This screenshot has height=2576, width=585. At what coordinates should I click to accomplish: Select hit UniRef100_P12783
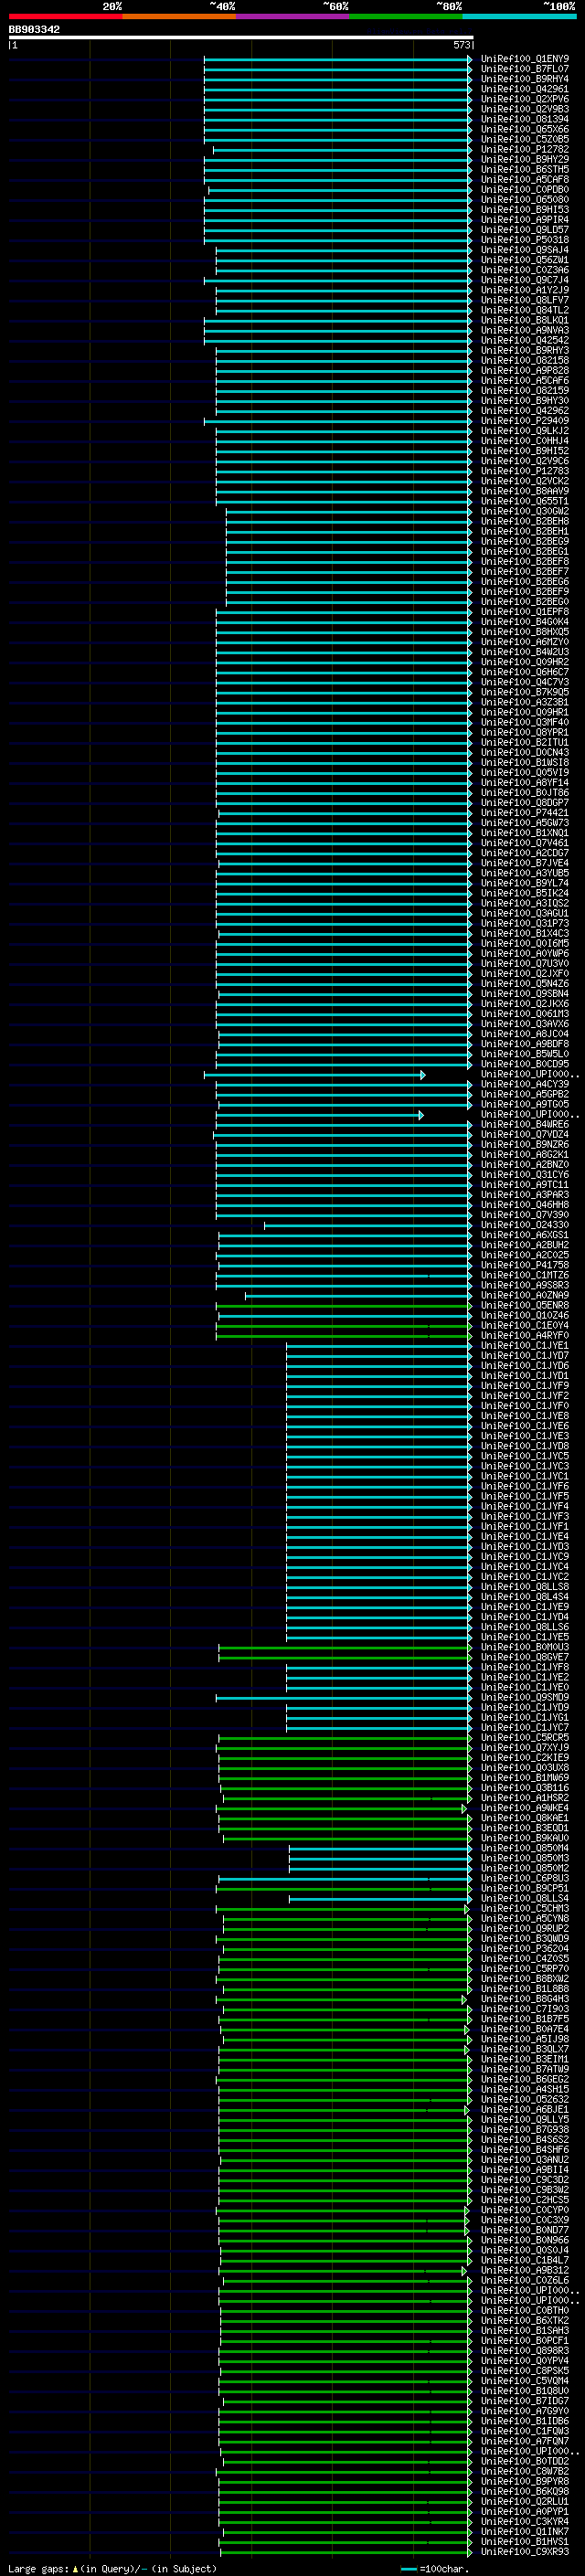(525, 471)
